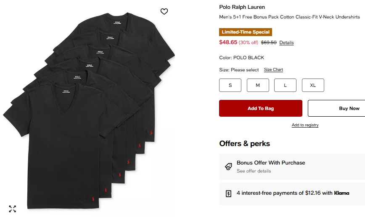Select size S

click(x=230, y=85)
